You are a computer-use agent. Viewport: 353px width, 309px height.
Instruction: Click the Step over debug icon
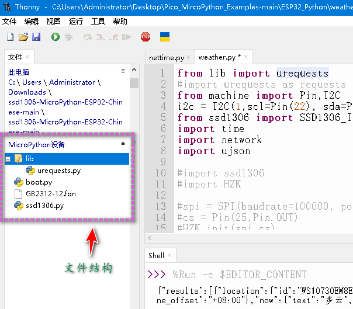click(x=88, y=37)
